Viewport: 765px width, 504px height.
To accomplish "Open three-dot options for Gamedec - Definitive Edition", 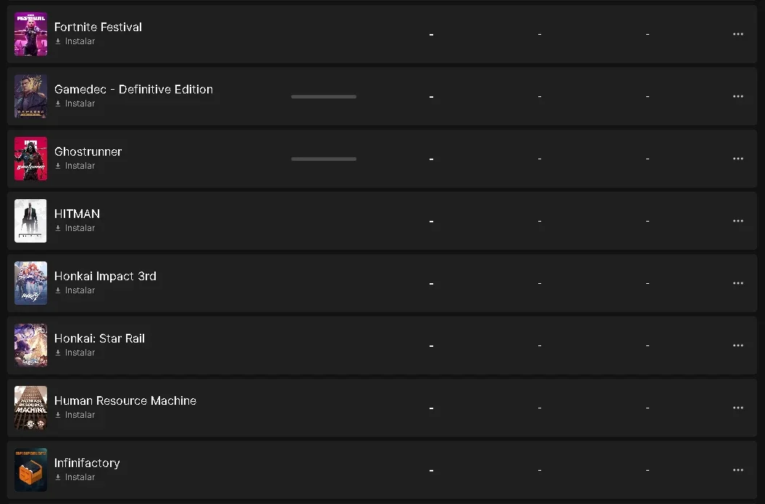I will click(x=737, y=96).
